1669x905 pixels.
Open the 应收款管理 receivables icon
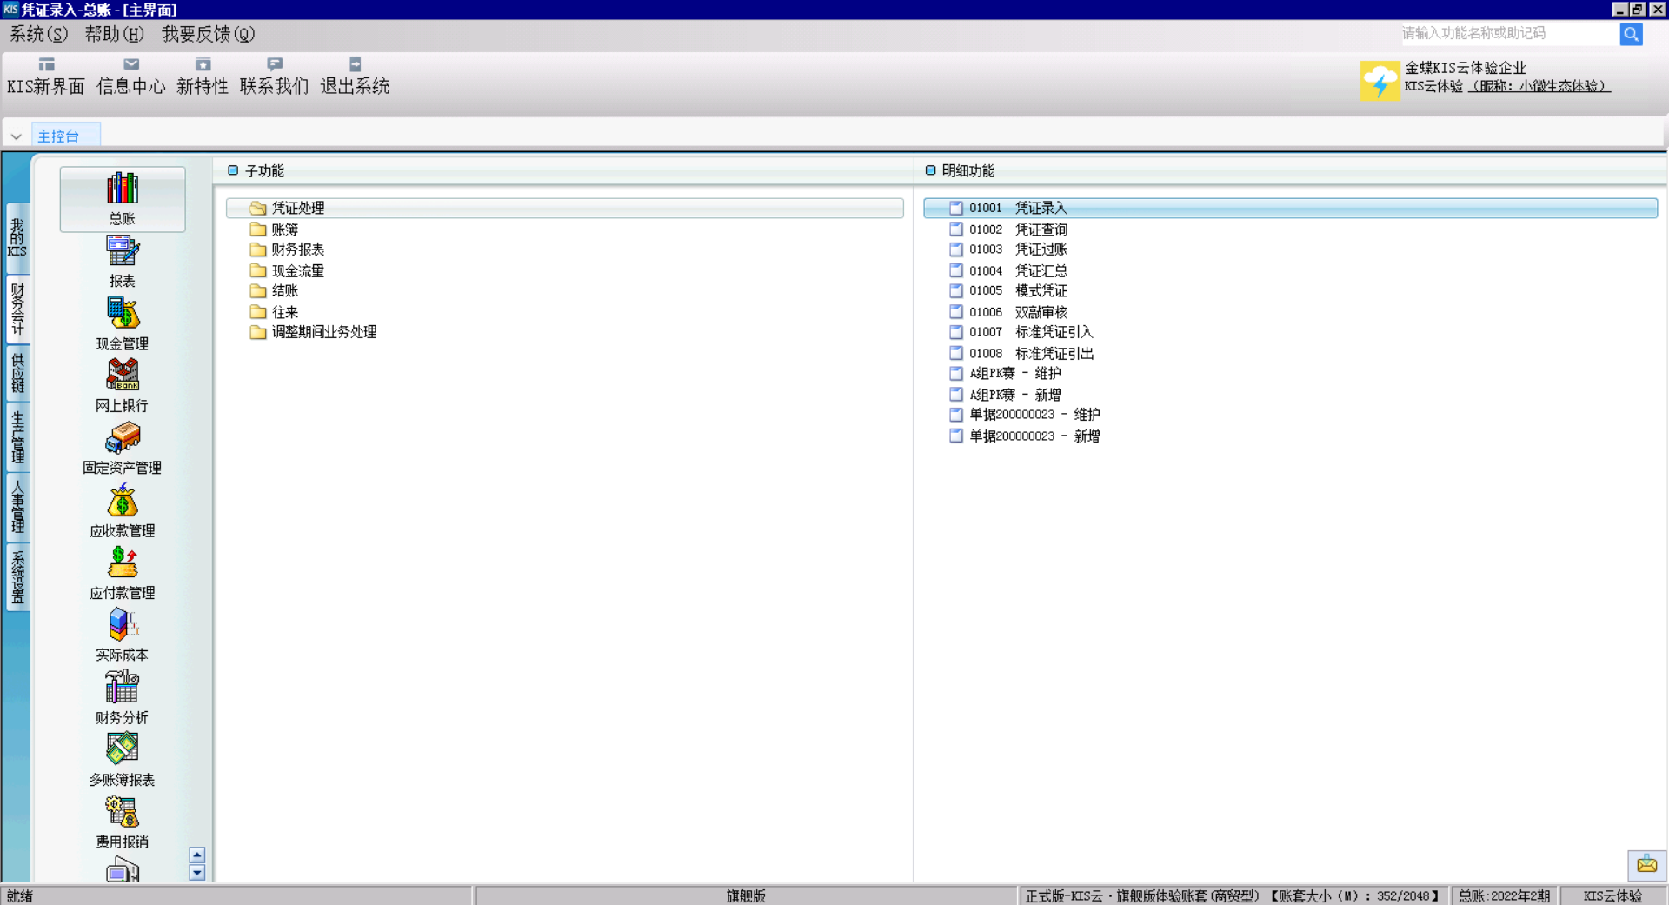pos(123,502)
